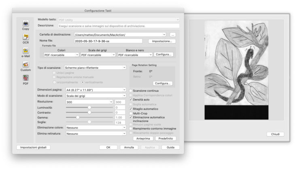The height and width of the screenshot is (170, 295).
Task: Tick the greyed Unisci pagine checkbox
Action: pos(54,73)
